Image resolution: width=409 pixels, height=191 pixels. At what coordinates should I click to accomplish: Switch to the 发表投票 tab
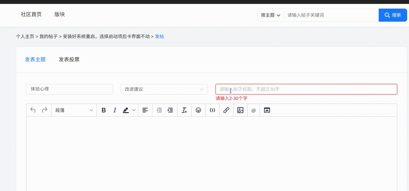click(69, 59)
